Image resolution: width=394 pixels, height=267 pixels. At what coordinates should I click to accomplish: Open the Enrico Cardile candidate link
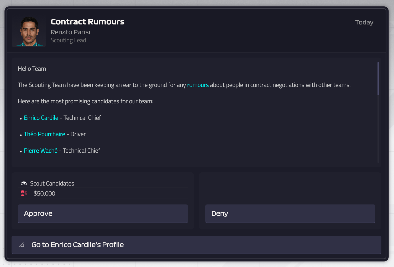[41, 118]
